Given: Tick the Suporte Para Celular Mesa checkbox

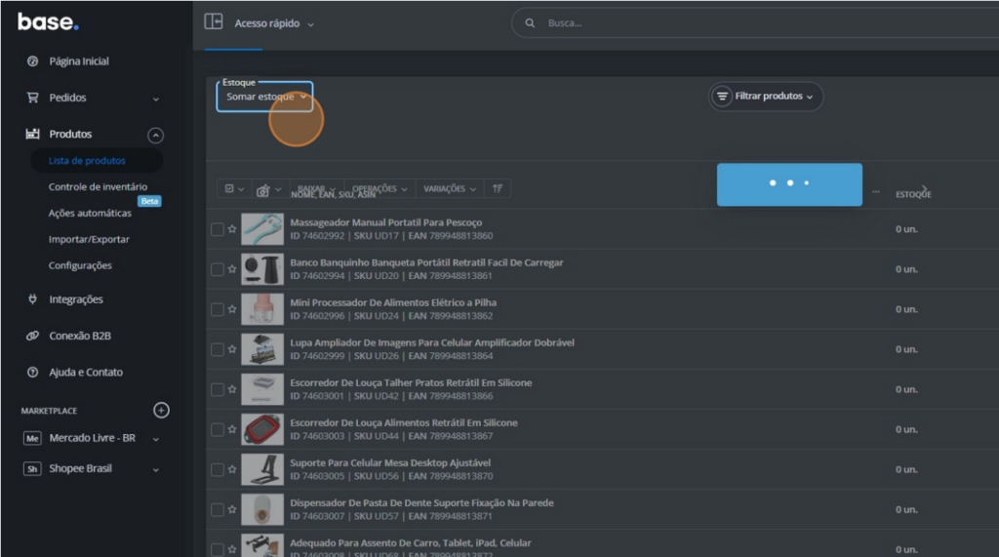Looking at the screenshot, I should point(217,469).
